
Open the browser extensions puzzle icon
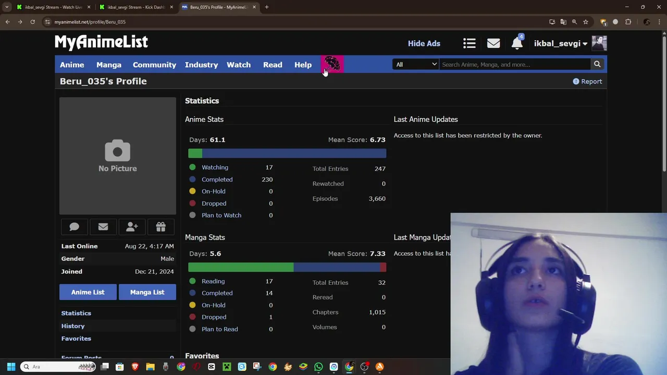click(x=628, y=22)
